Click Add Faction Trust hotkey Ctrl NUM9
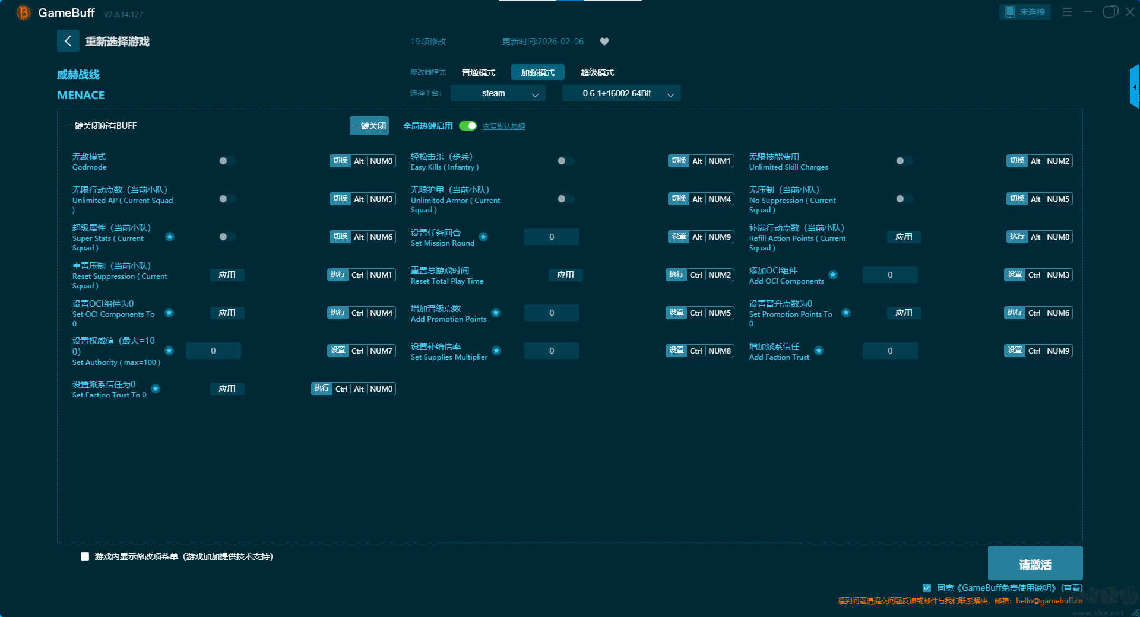 tap(1038, 351)
